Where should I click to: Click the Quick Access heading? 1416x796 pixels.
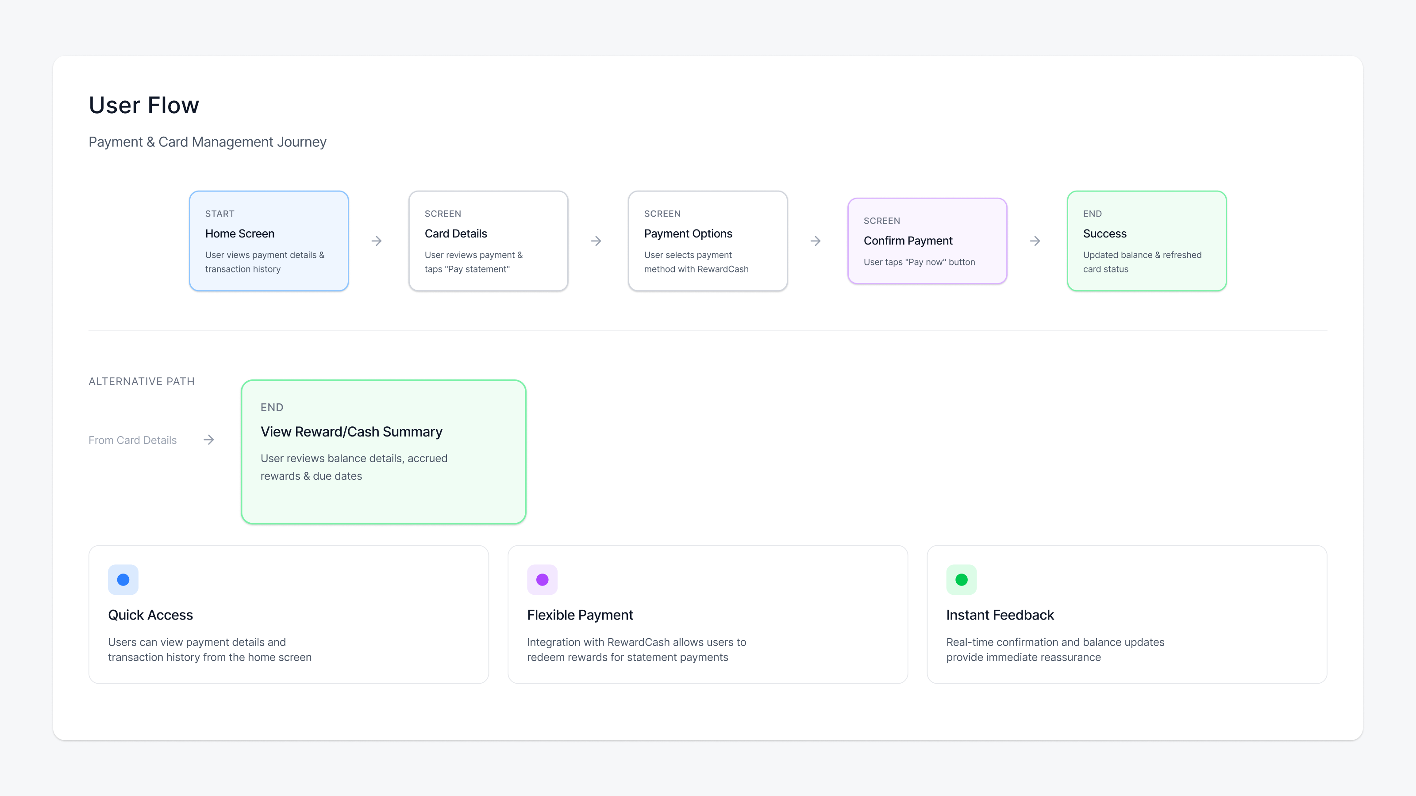click(x=150, y=615)
